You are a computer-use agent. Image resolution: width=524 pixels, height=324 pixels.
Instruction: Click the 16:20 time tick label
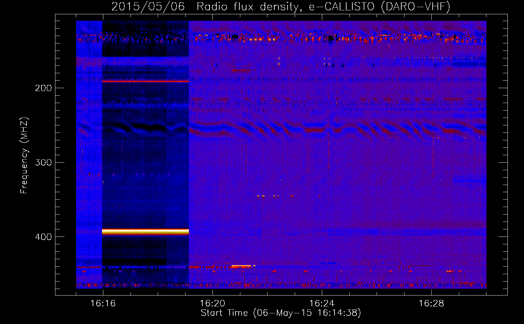[x=212, y=304]
